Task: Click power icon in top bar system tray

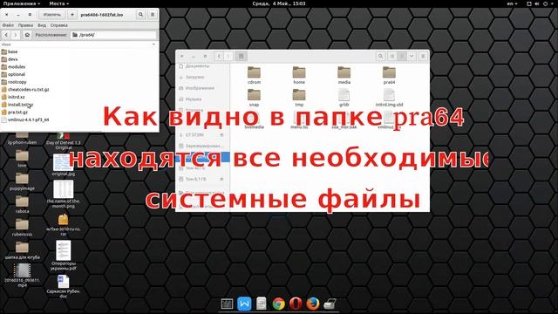Action: point(546,3)
